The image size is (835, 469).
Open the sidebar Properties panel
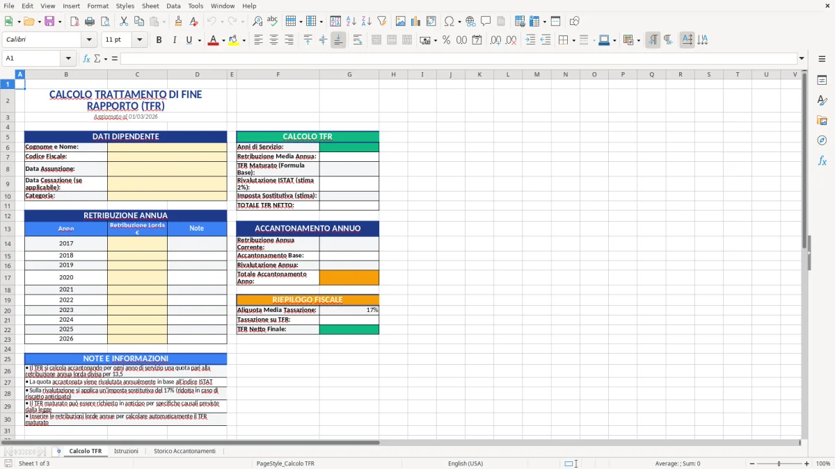[x=822, y=81]
